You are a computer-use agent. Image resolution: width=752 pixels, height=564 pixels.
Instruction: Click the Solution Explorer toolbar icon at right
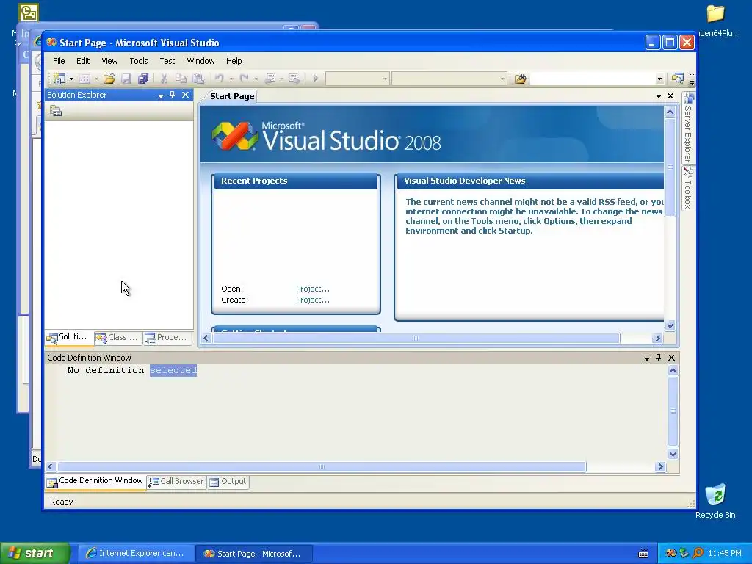click(x=677, y=79)
